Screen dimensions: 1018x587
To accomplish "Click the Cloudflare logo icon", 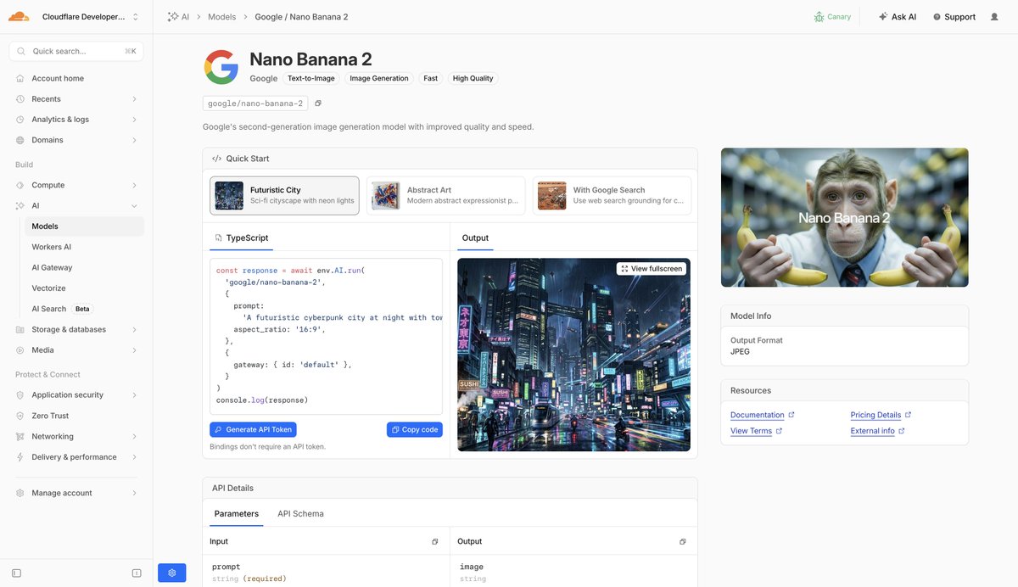I will coord(19,16).
